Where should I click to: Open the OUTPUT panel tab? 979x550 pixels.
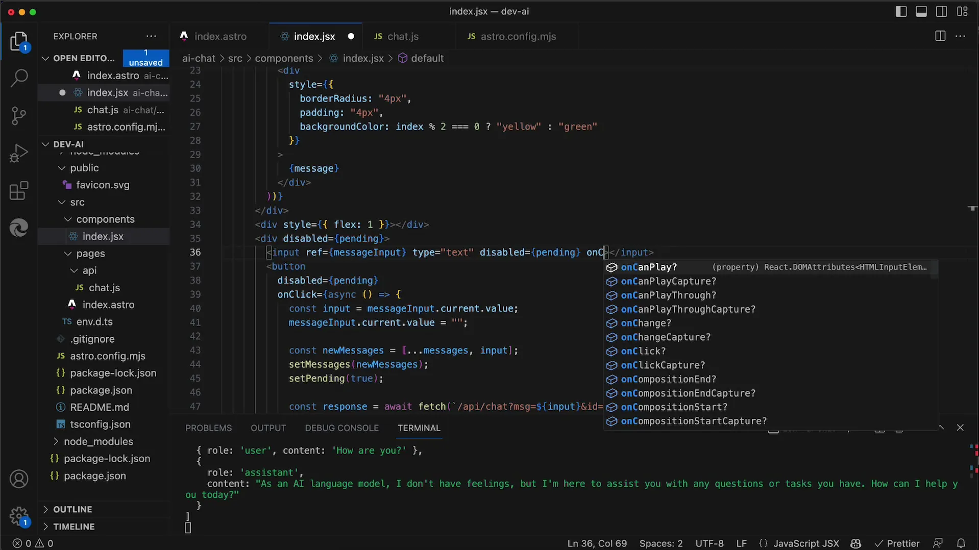[268, 428]
